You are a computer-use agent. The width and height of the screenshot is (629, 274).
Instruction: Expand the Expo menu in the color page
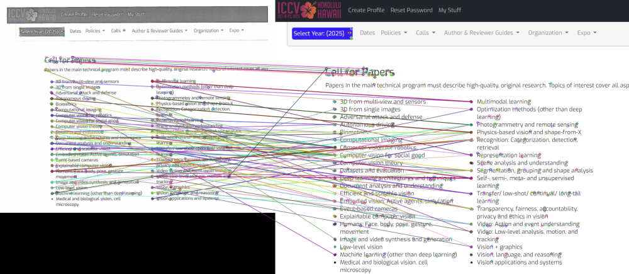pyautogui.click(x=587, y=33)
